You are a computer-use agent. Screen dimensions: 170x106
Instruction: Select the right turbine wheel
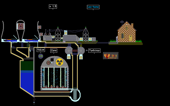(81, 51)
